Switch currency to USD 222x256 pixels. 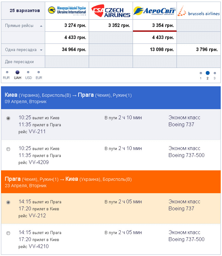tap(28, 72)
